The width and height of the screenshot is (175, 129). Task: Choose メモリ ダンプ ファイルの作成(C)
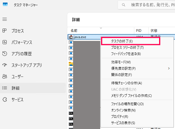(x=131, y=96)
